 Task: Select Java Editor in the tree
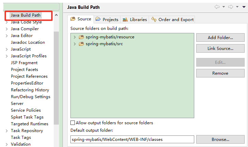click(x=22, y=36)
